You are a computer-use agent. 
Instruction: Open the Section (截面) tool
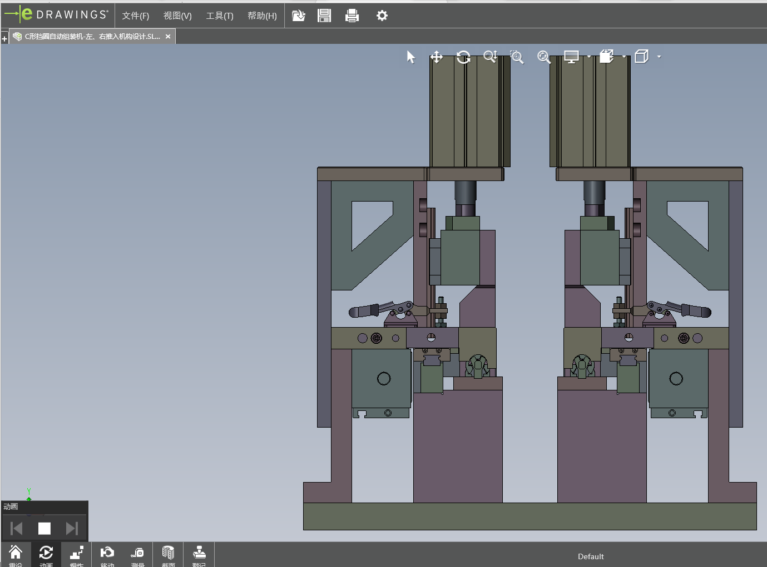(x=168, y=554)
